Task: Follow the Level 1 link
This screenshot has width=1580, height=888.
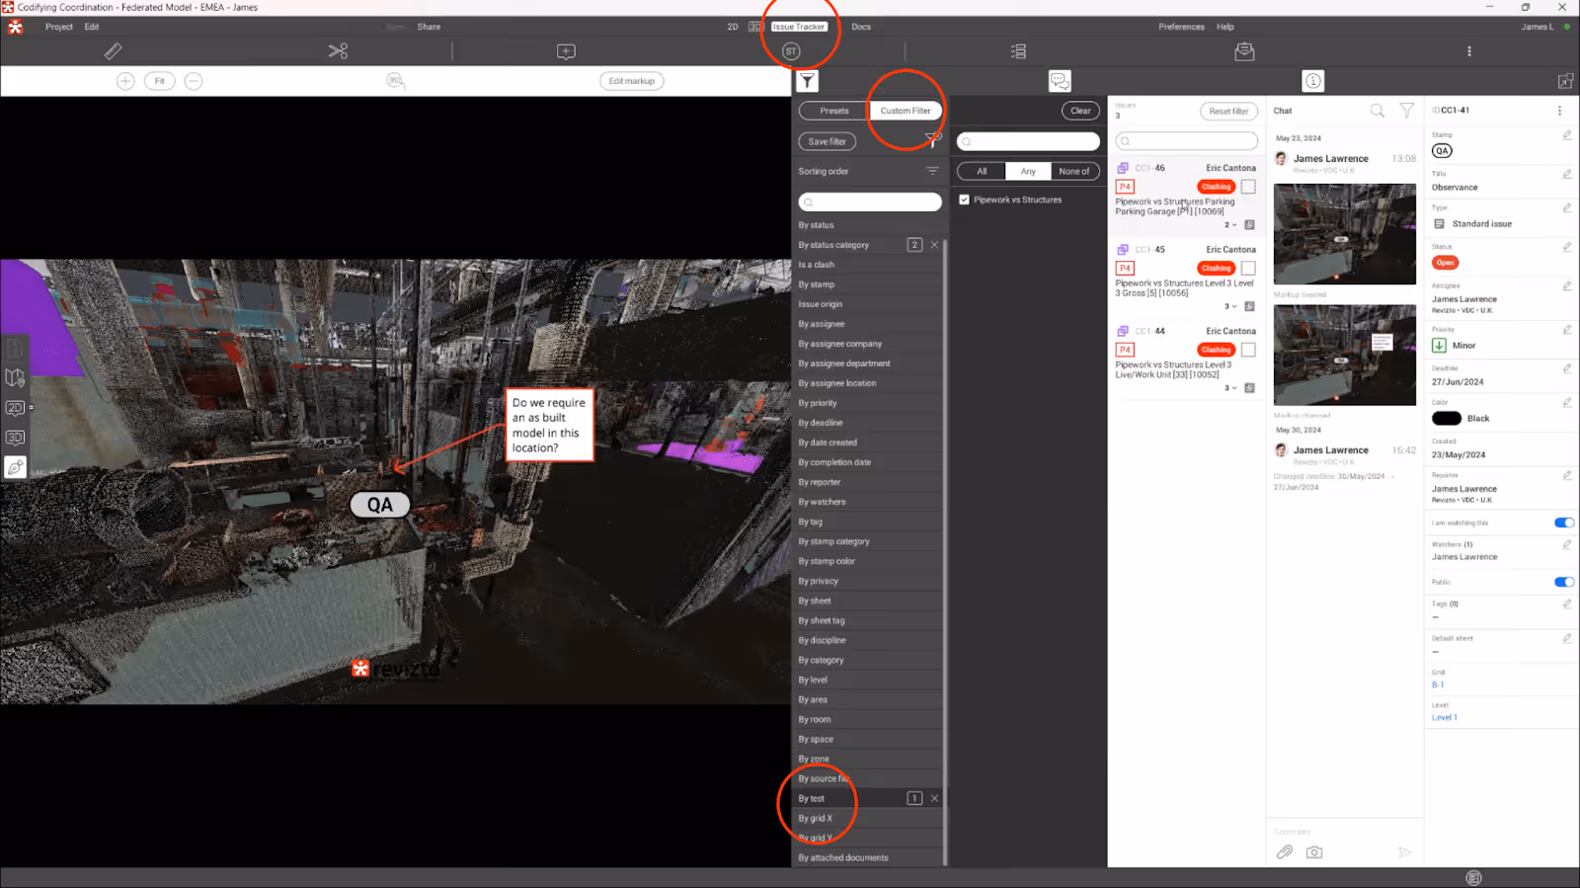Action: click(x=1444, y=718)
